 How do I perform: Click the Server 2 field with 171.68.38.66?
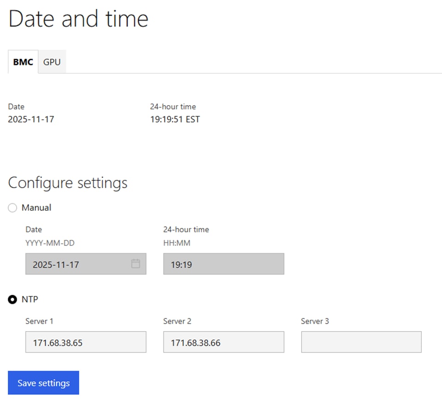[223, 342]
